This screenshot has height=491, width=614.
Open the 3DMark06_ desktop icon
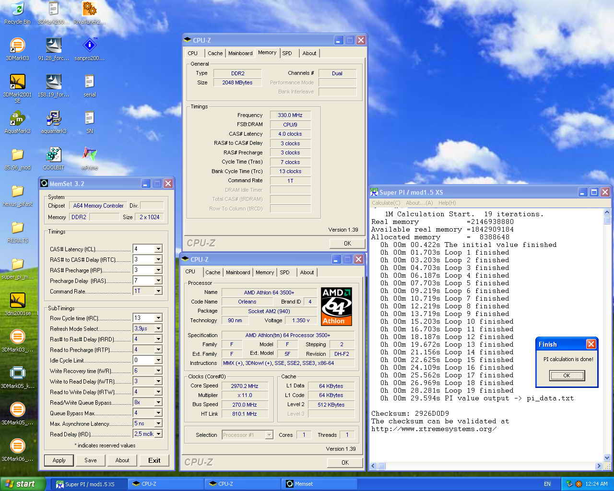pyautogui.click(x=17, y=450)
